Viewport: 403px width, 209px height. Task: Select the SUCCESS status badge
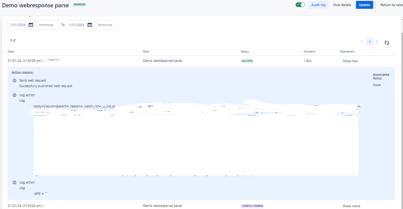click(x=247, y=61)
